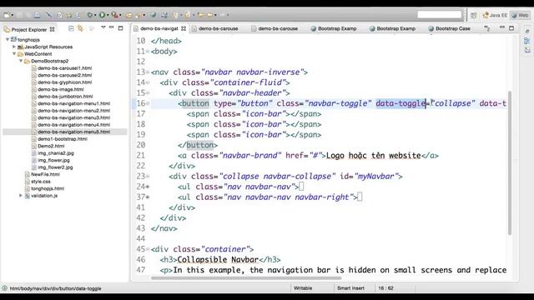Click the Quick Access search field
This screenshot has height=300, width=534.
[440, 15]
